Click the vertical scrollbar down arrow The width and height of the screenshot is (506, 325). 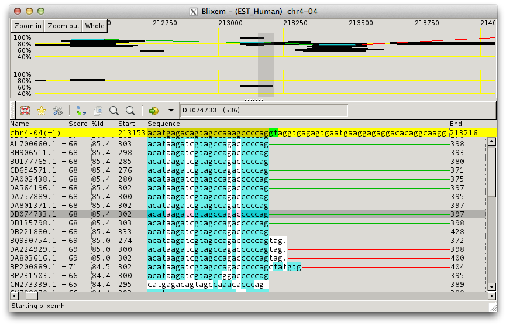491,286
